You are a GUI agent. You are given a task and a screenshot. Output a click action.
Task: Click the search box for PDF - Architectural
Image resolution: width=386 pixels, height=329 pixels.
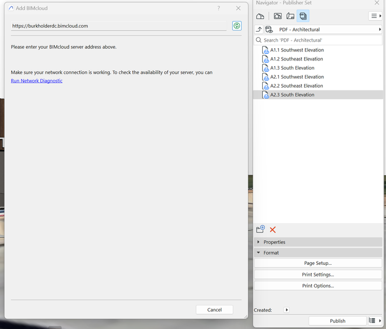point(318,40)
